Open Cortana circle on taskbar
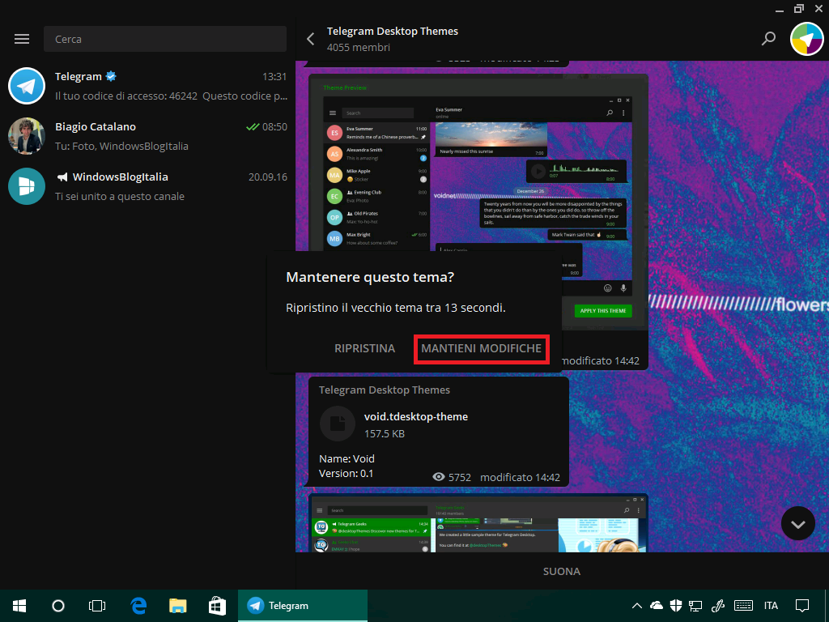This screenshot has height=622, width=829. point(58,606)
